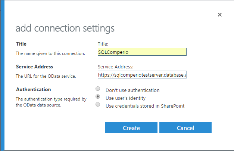This screenshot has width=234, height=151.
Task: Select the Use user's identity radio button
Action: click(x=98, y=96)
